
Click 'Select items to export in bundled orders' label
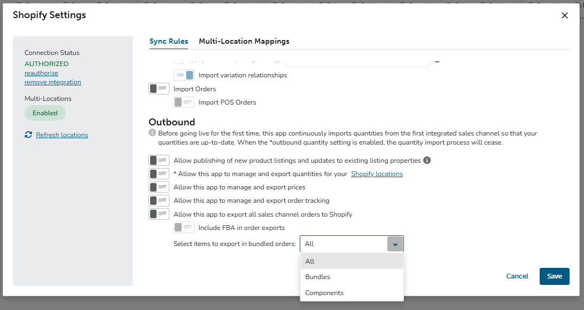pyautogui.click(x=235, y=244)
